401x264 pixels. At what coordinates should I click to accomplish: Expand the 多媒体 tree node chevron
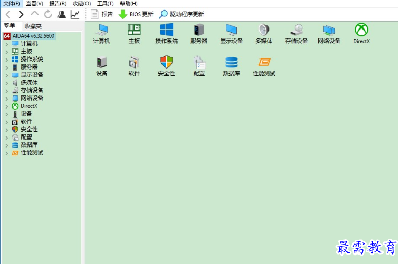click(7, 83)
